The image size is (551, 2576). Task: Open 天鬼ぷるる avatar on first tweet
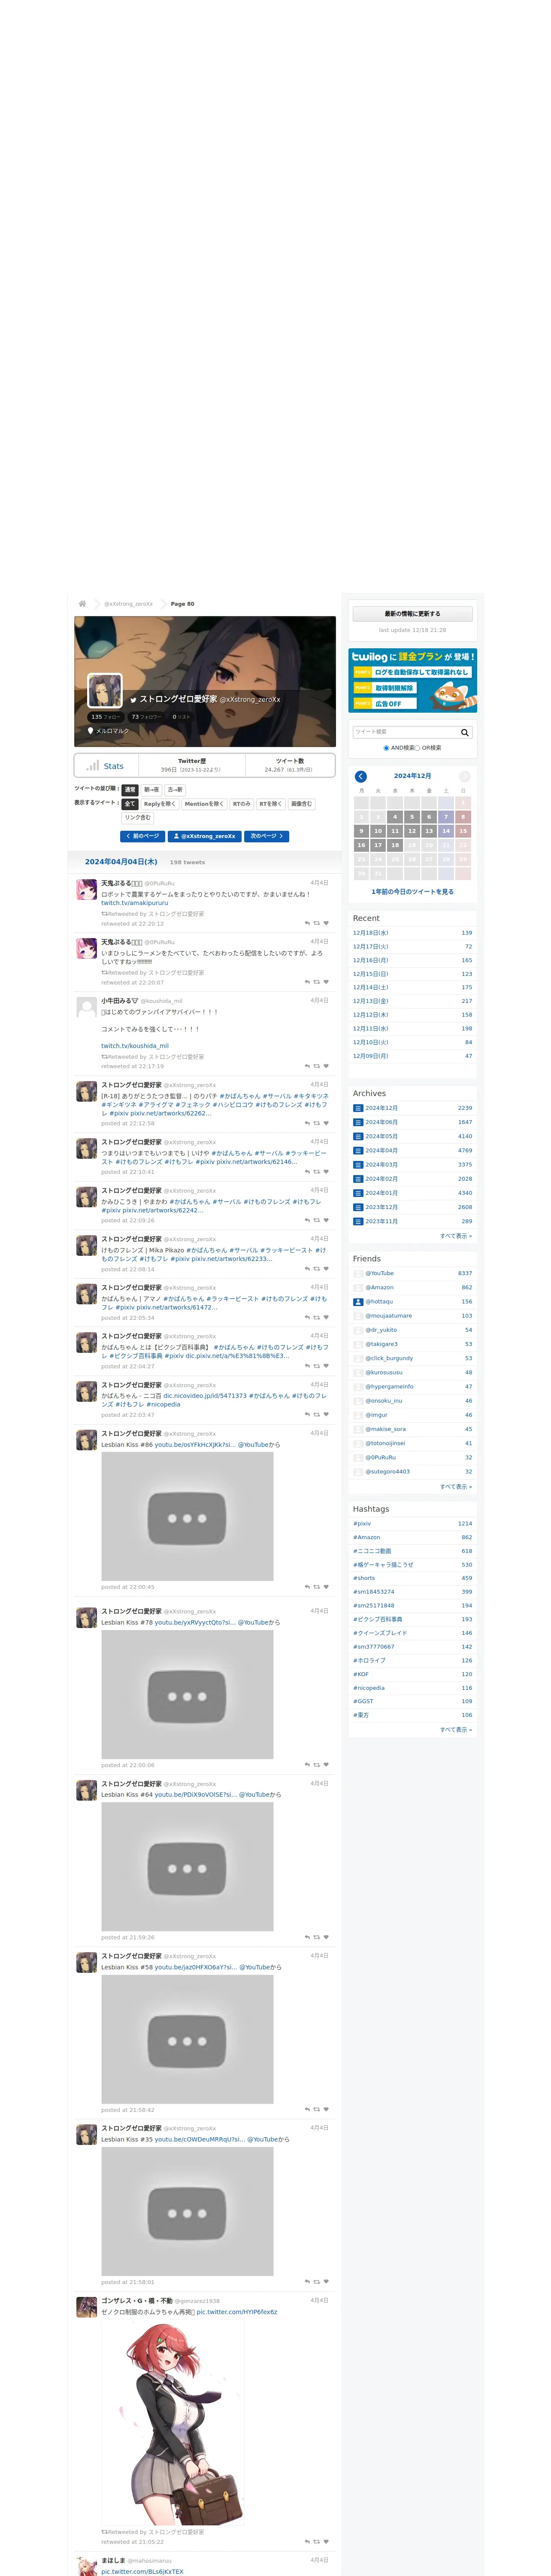tap(87, 890)
